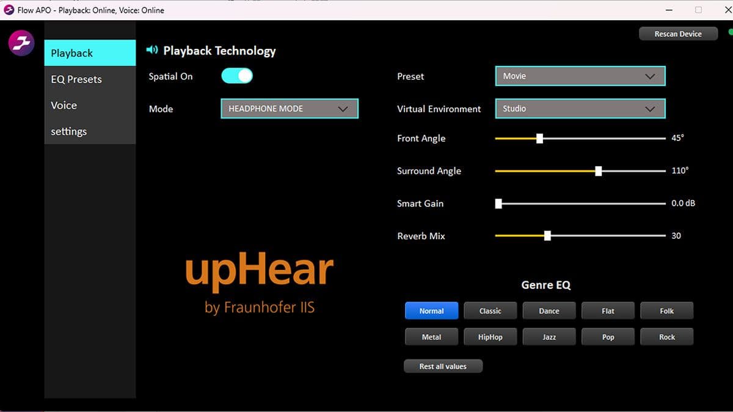Apply the Rock genre EQ preset

(x=666, y=336)
